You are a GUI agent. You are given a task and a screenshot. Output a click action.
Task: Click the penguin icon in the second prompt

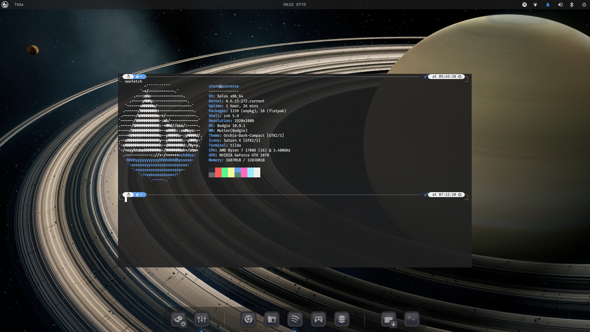[128, 195]
